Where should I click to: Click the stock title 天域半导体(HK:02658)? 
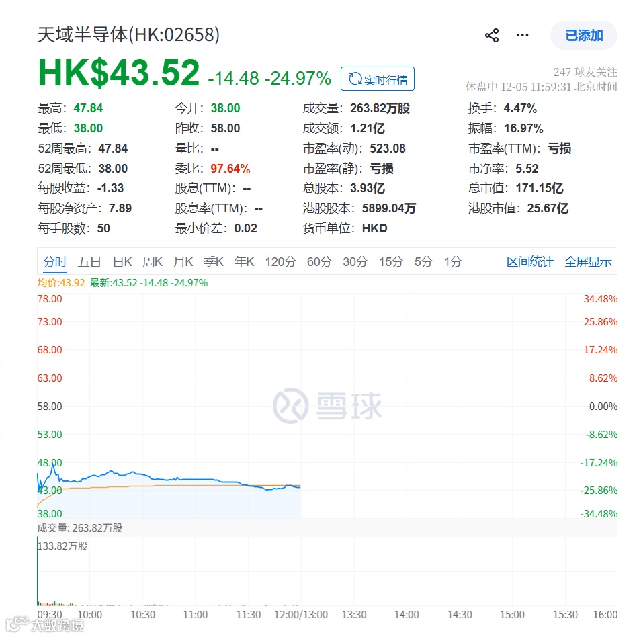(129, 35)
